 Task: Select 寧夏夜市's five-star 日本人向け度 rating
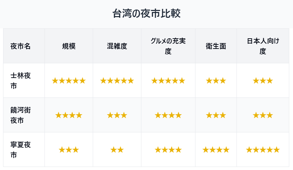[263, 150]
